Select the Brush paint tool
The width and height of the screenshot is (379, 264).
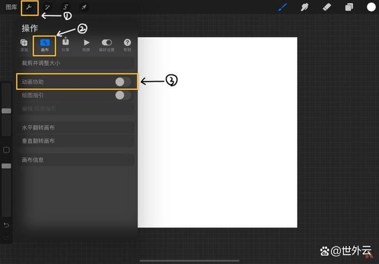point(283,7)
